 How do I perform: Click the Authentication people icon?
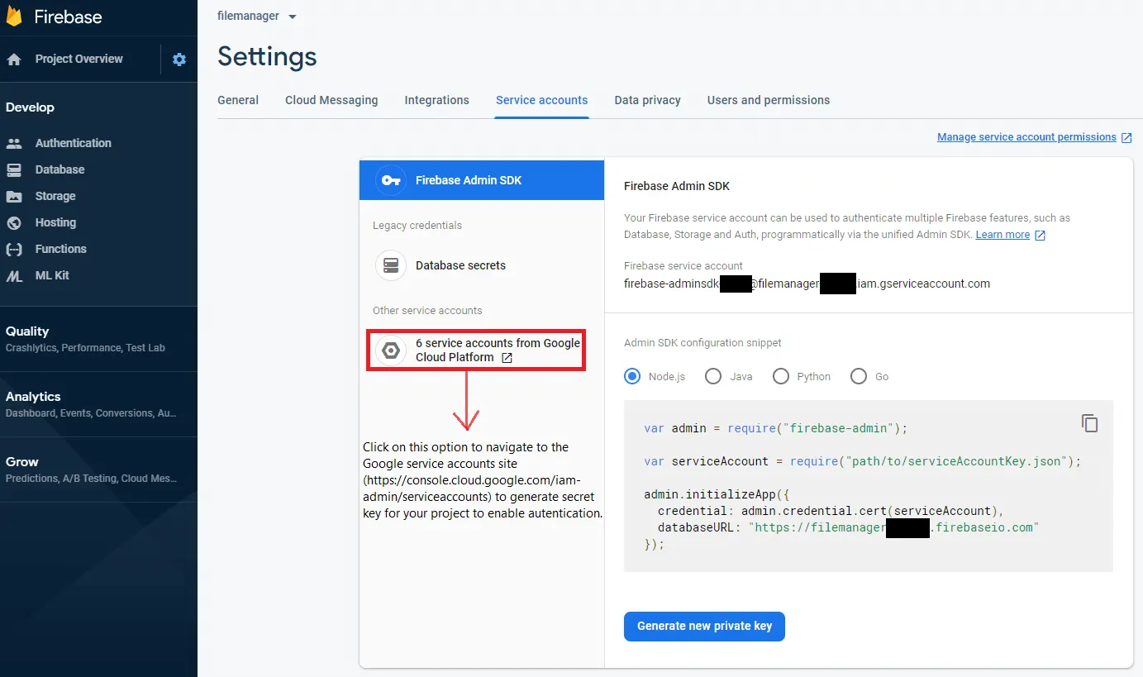pyautogui.click(x=14, y=143)
